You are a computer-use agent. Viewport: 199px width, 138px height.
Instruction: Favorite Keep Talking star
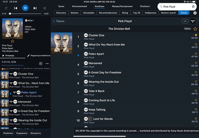196,109
